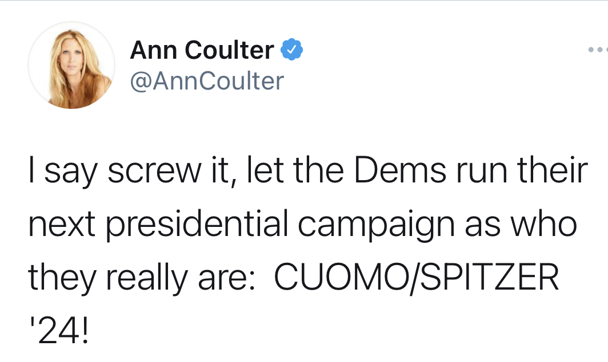Select the 'CUOMO/SPITZER' text
608x362 pixels.
tap(417, 277)
